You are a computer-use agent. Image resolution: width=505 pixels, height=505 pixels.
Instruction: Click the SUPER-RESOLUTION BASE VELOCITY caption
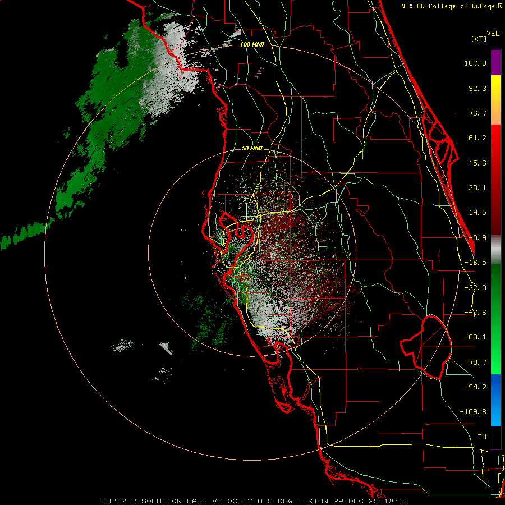point(177,501)
